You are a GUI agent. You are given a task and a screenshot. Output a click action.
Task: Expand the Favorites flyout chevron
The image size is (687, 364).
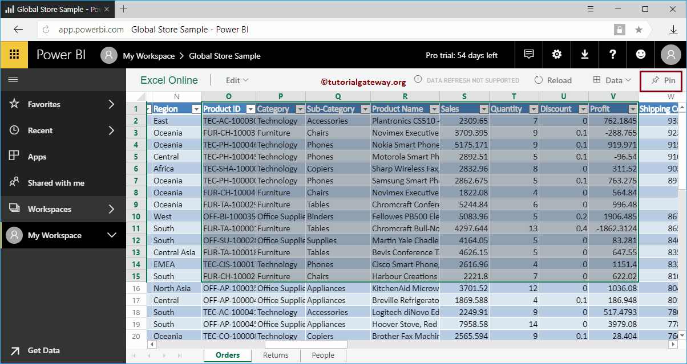pos(111,104)
